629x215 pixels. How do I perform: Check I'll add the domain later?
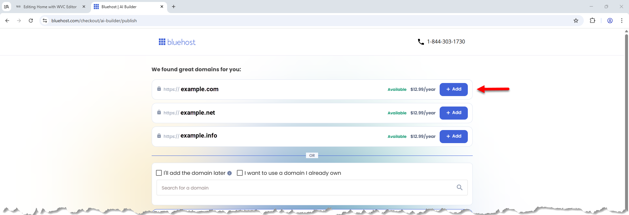(x=159, y=173)
